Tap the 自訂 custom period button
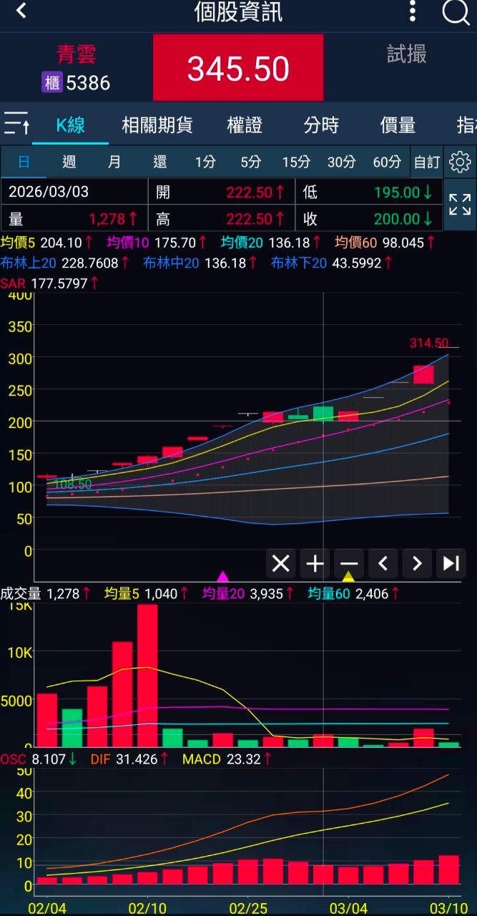 pos(427,162)
